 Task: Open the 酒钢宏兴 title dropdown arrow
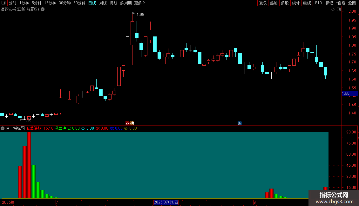[43, 10]
